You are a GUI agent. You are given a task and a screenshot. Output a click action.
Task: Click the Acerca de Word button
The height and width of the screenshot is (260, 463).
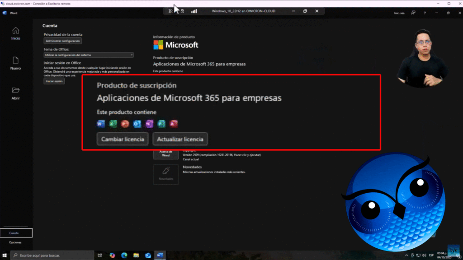(x=166, y=153)
